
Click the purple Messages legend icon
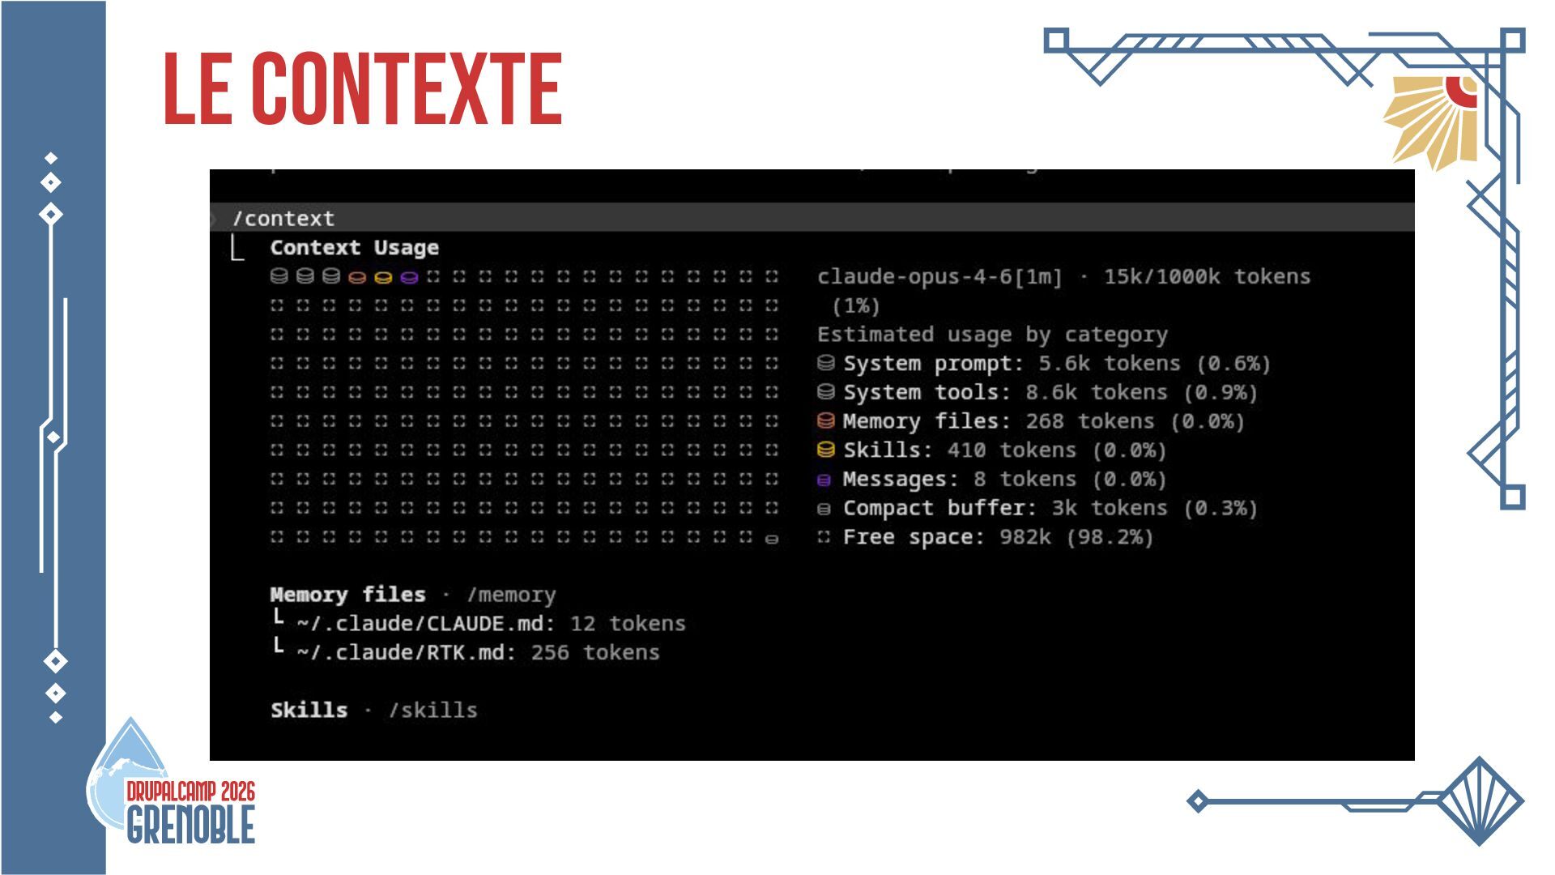point(824,480)
